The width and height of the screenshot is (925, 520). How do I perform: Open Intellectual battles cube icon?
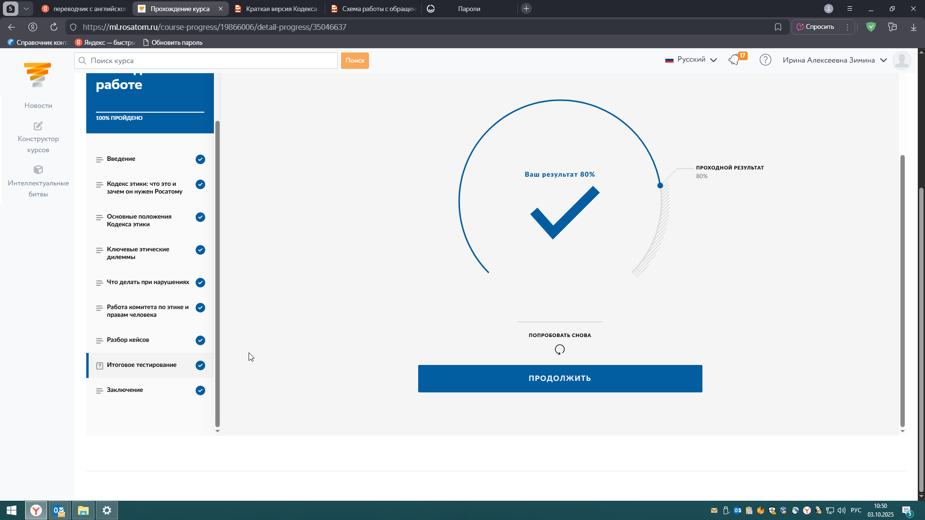coord(38,170)
